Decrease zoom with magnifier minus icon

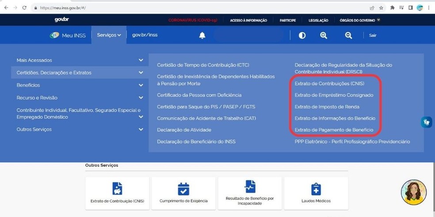pos(349,35)
